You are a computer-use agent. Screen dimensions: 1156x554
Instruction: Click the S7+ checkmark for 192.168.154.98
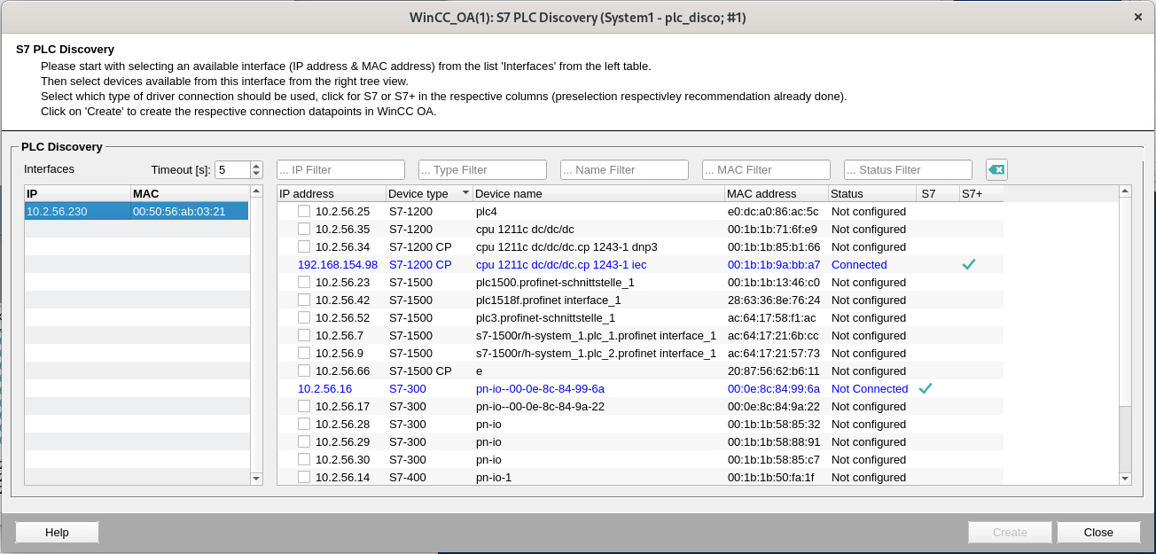tap(969, 264)
